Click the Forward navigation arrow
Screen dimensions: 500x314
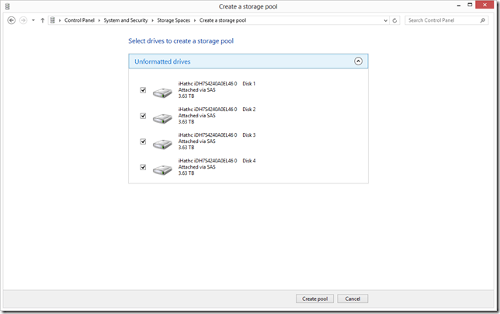(x=23, y=20)
